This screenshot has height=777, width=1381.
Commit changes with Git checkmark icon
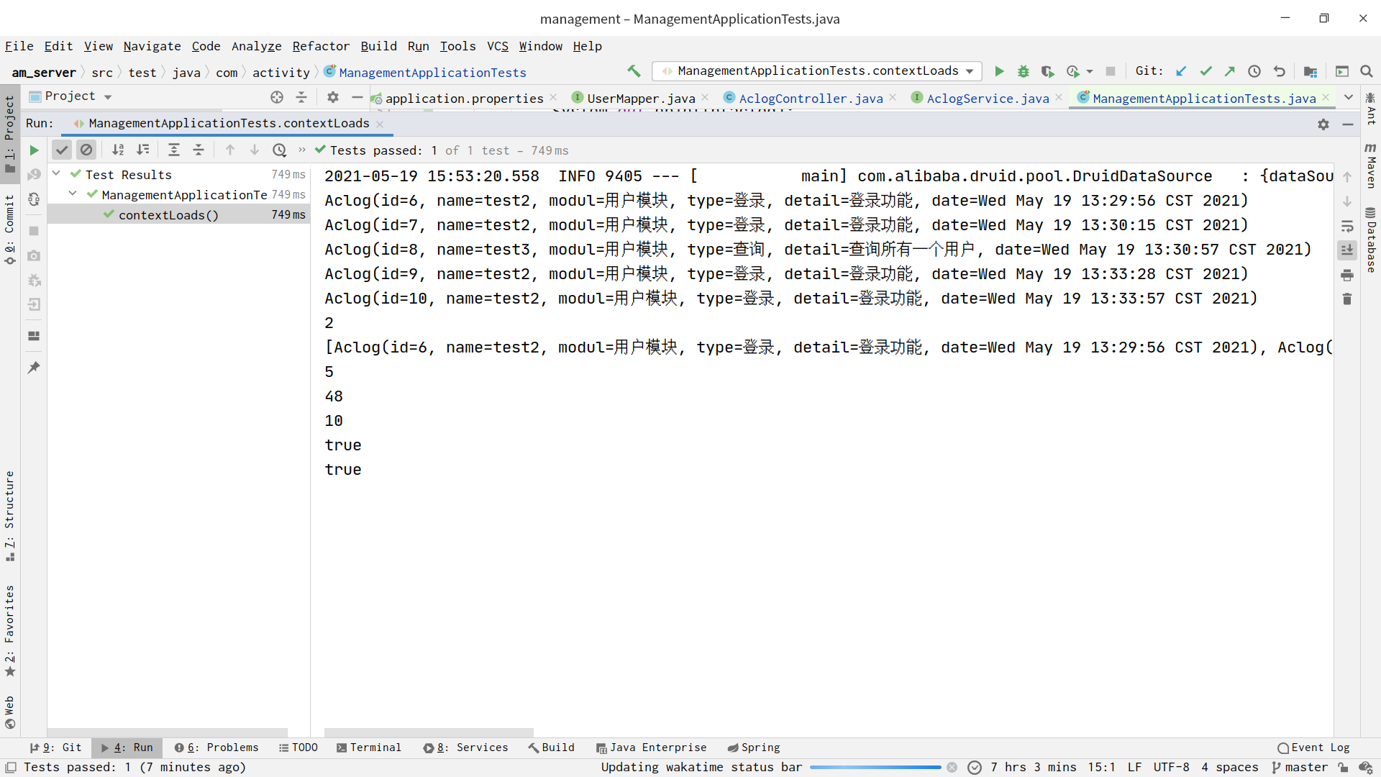(1206, 71)
